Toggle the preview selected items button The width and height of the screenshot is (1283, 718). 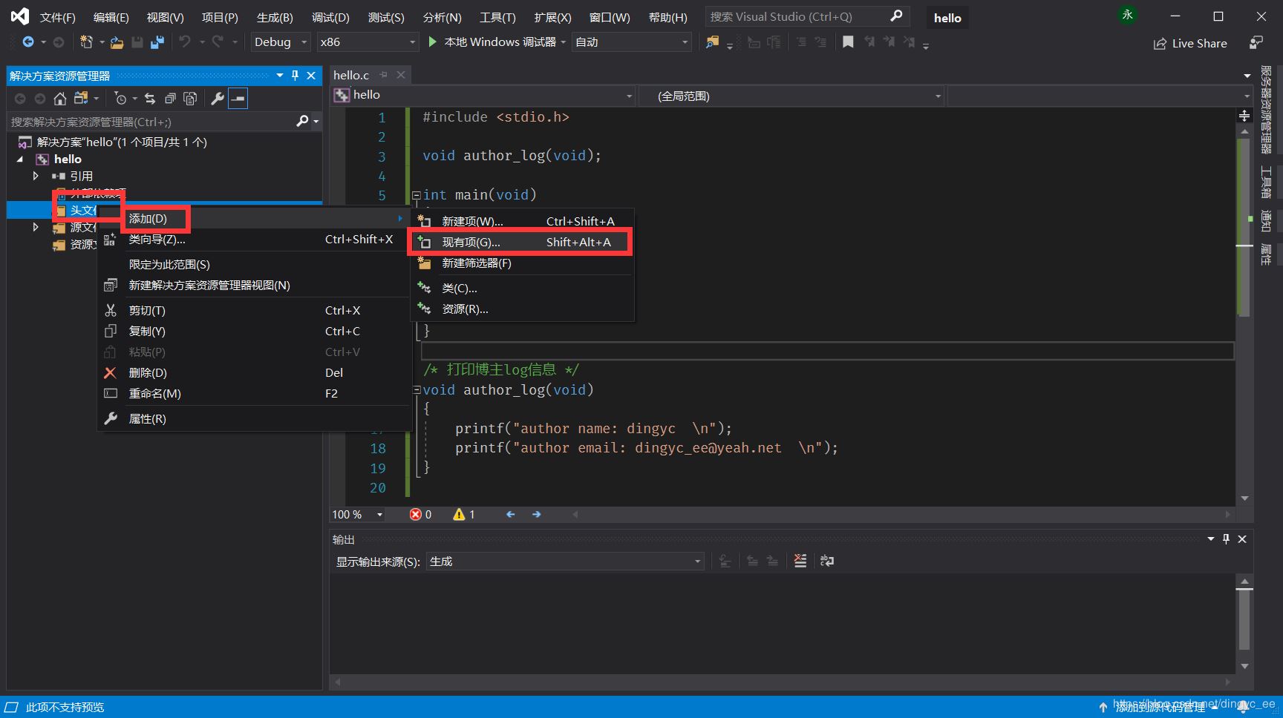coord(238,99)
